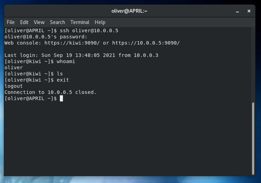261x183 pixels.
Task: Click the terminal vertical scrollbar thumb
Action: [253, 138]
